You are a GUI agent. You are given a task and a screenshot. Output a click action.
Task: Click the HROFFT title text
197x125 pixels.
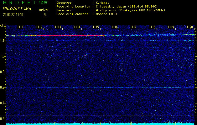[x=19, y=2]
